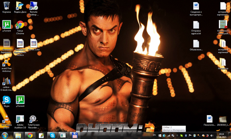Open Windows Explorer from the taskbar

tap(18, 135)
